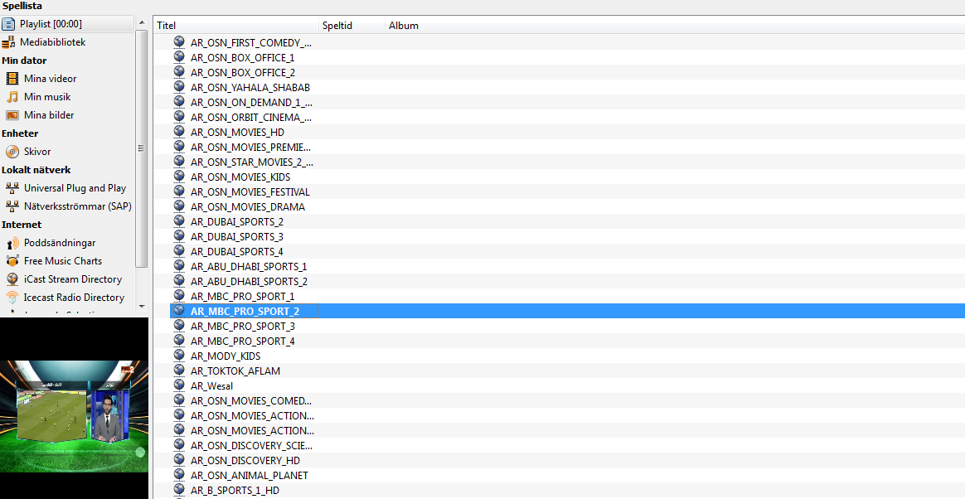Screen dimensions: 965x499
Task: Click the Universal Plug and Play network icon
Action: [12, 188]
